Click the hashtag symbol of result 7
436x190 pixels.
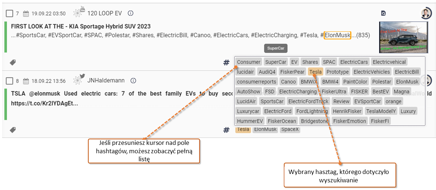coord(226,63)
